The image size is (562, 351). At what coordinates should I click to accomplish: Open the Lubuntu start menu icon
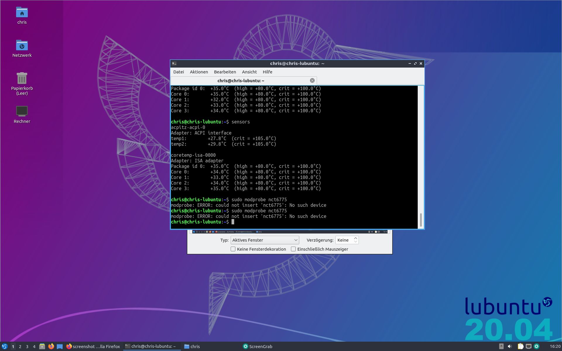[x=4, y=346]
